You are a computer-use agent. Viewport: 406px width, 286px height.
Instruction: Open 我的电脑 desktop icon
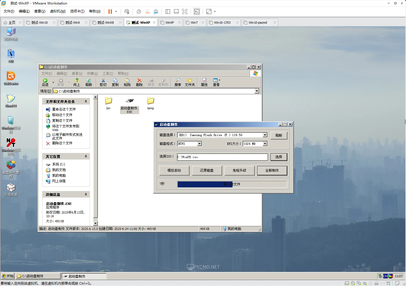click(x=11, y=34)
